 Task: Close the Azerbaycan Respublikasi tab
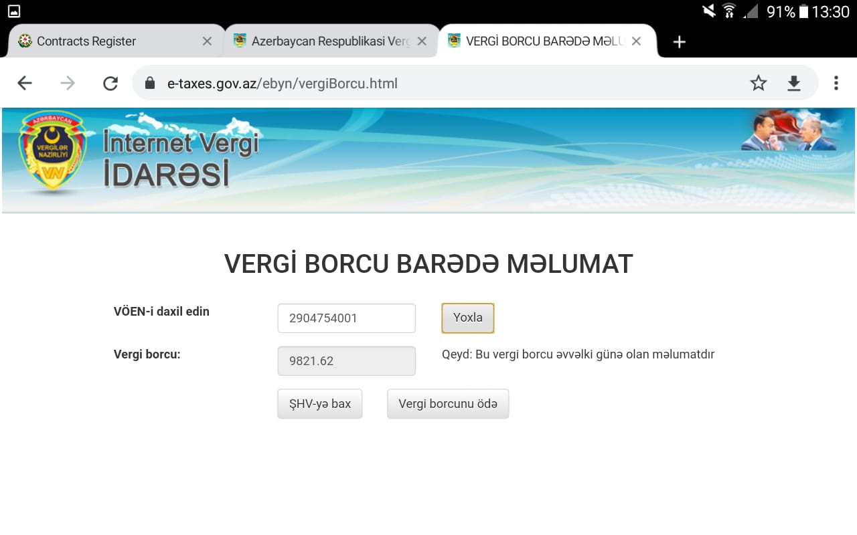coord(422,41)
